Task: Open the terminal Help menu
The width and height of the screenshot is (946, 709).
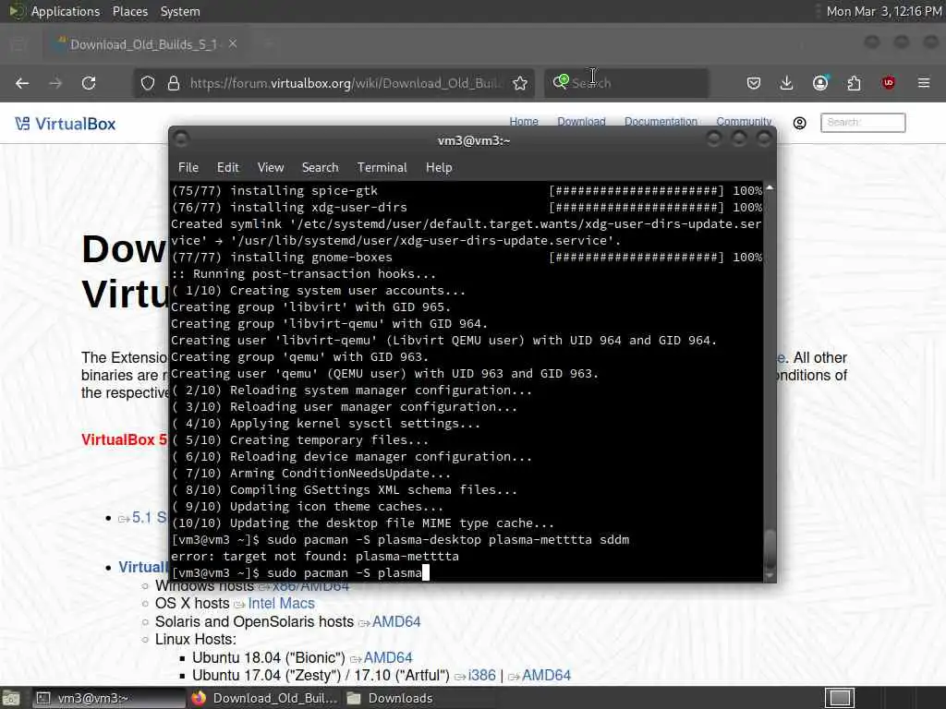Action: 439,168
